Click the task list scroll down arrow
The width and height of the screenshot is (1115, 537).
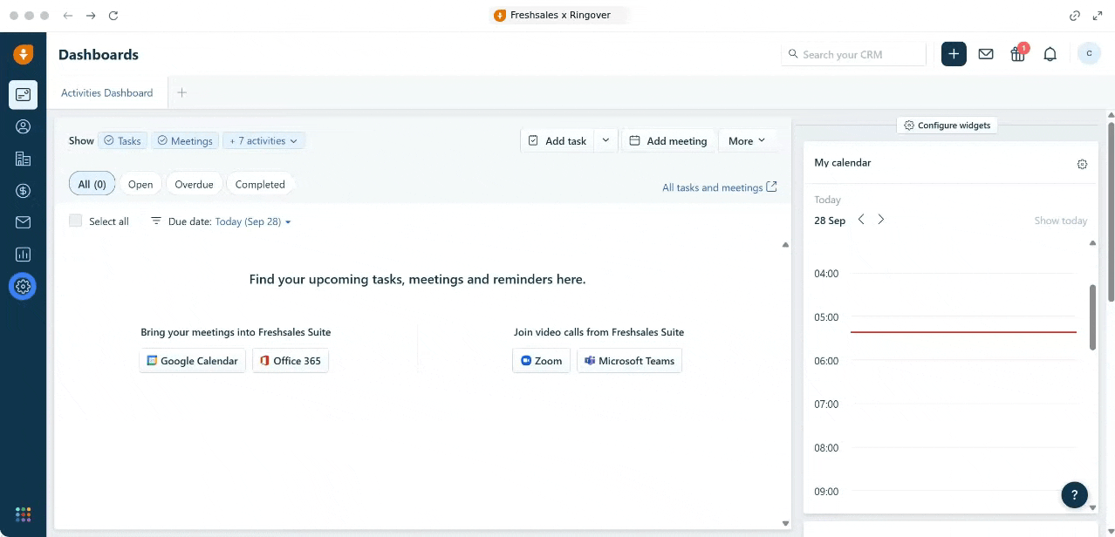pyautogui.click(x=785, y=523)
